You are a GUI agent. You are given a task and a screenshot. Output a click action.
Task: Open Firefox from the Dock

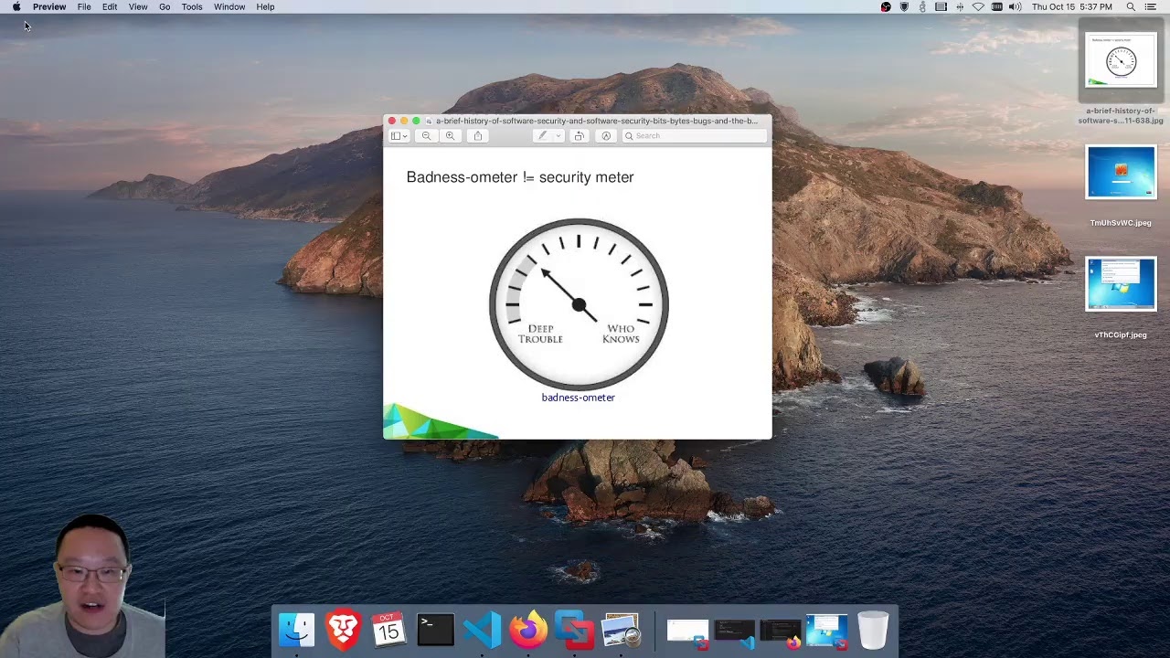coord(528,630)
